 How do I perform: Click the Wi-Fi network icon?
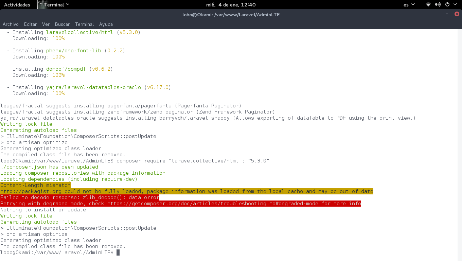click(x=428, y=5)
